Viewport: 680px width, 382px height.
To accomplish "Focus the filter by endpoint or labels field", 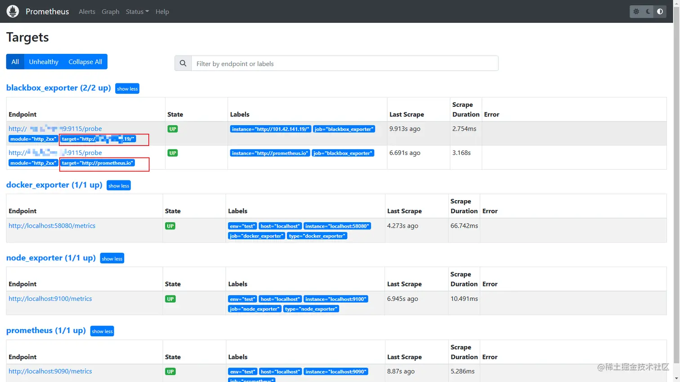I will tap(345, 63).
